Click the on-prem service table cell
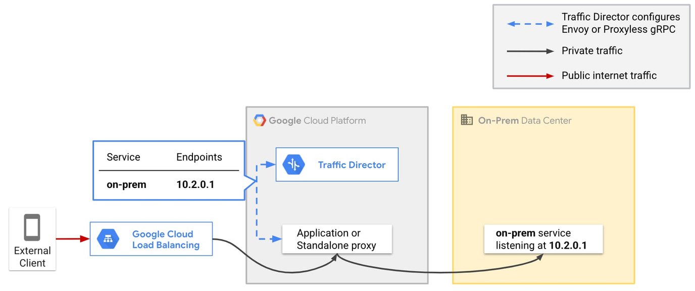 point(126,184)
